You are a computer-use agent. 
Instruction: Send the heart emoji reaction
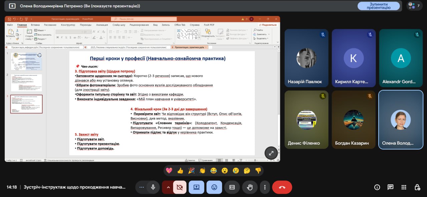click(169, 170)
